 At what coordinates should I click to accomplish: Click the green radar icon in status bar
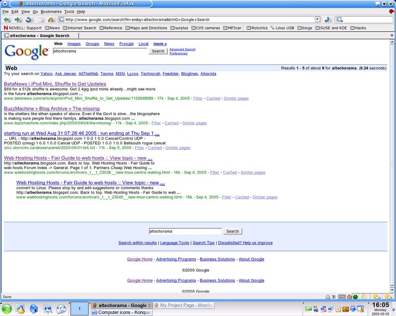(x=355, y=297)
